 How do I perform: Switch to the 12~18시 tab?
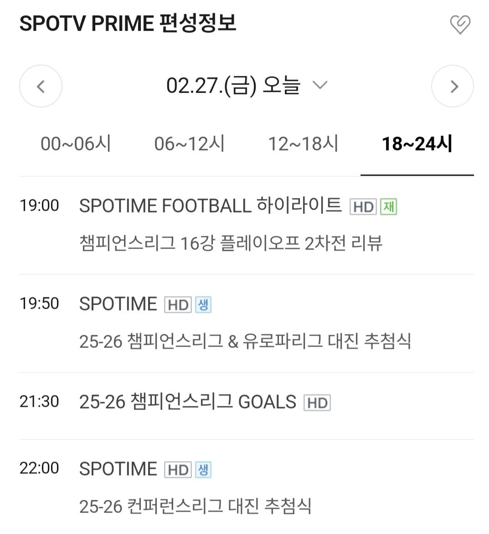(x=303, y=143)
